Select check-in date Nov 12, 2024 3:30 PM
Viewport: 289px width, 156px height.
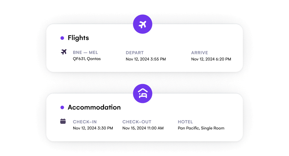coord(93,128)
